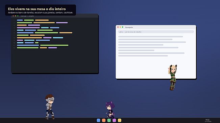Click the purple-haired cat-girl pet on the taskbar
Screen dimensions: 220x123
coord(110,110)
